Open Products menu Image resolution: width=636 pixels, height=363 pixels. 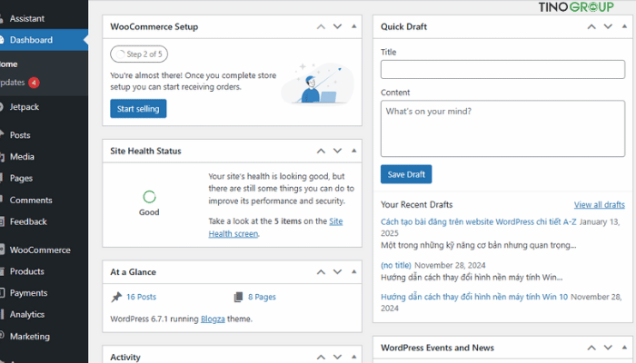(x=26, y=271)
